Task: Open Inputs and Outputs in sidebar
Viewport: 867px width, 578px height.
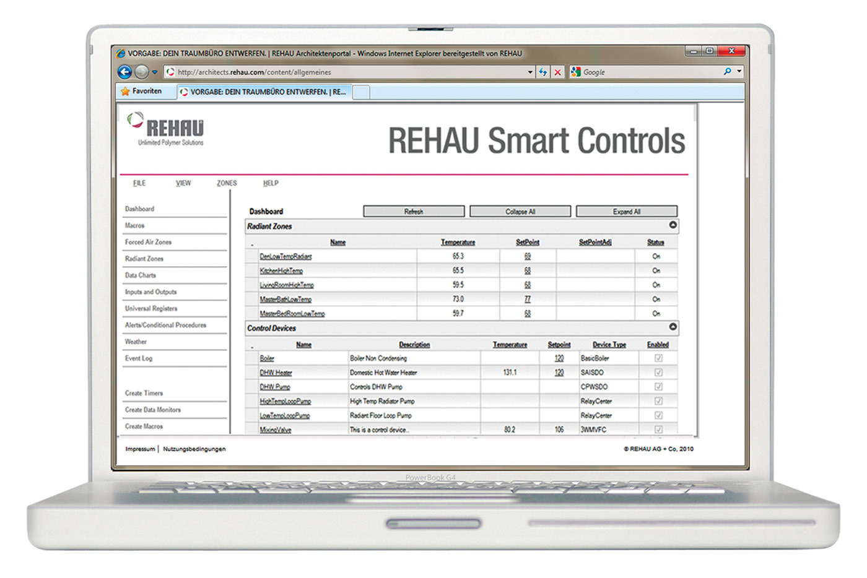Action: [150, 292]
